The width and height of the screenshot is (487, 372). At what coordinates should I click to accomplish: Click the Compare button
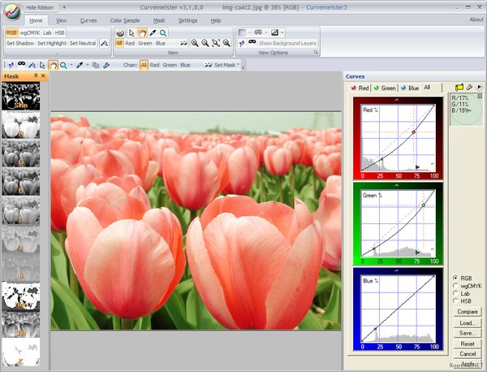[x=467, y=311]
